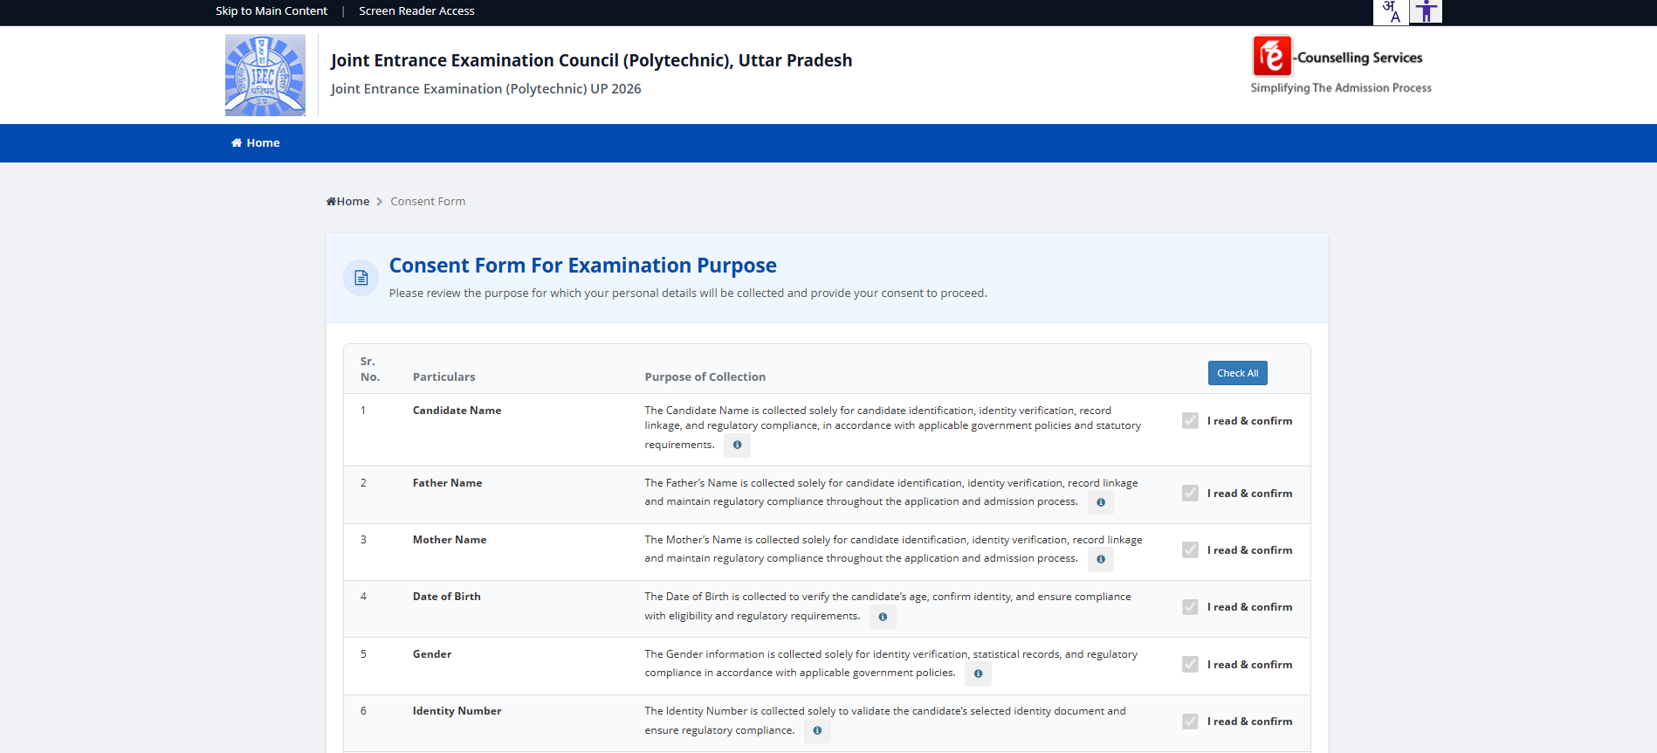The height and width of the screenshot is (753, 1657).
Task: Open the language switcher icon
Action: pyautogui.click(x=1391, y=11)
